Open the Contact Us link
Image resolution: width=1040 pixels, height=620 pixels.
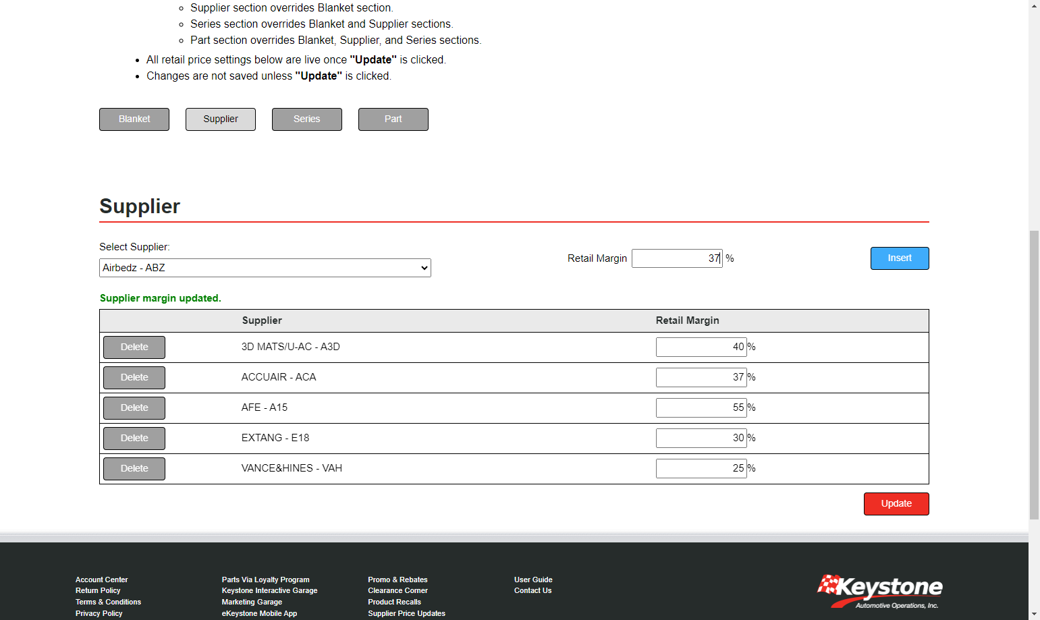click(x=532, y=591)
